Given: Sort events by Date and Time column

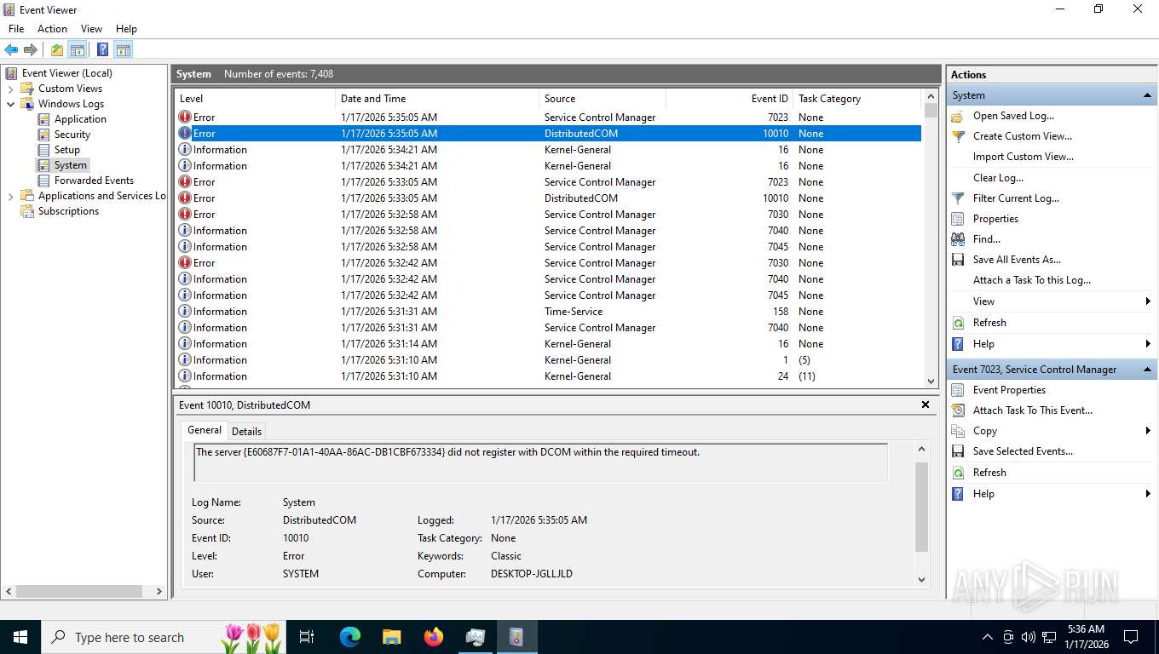Looking at the screenshot, I should click(438, 99).
